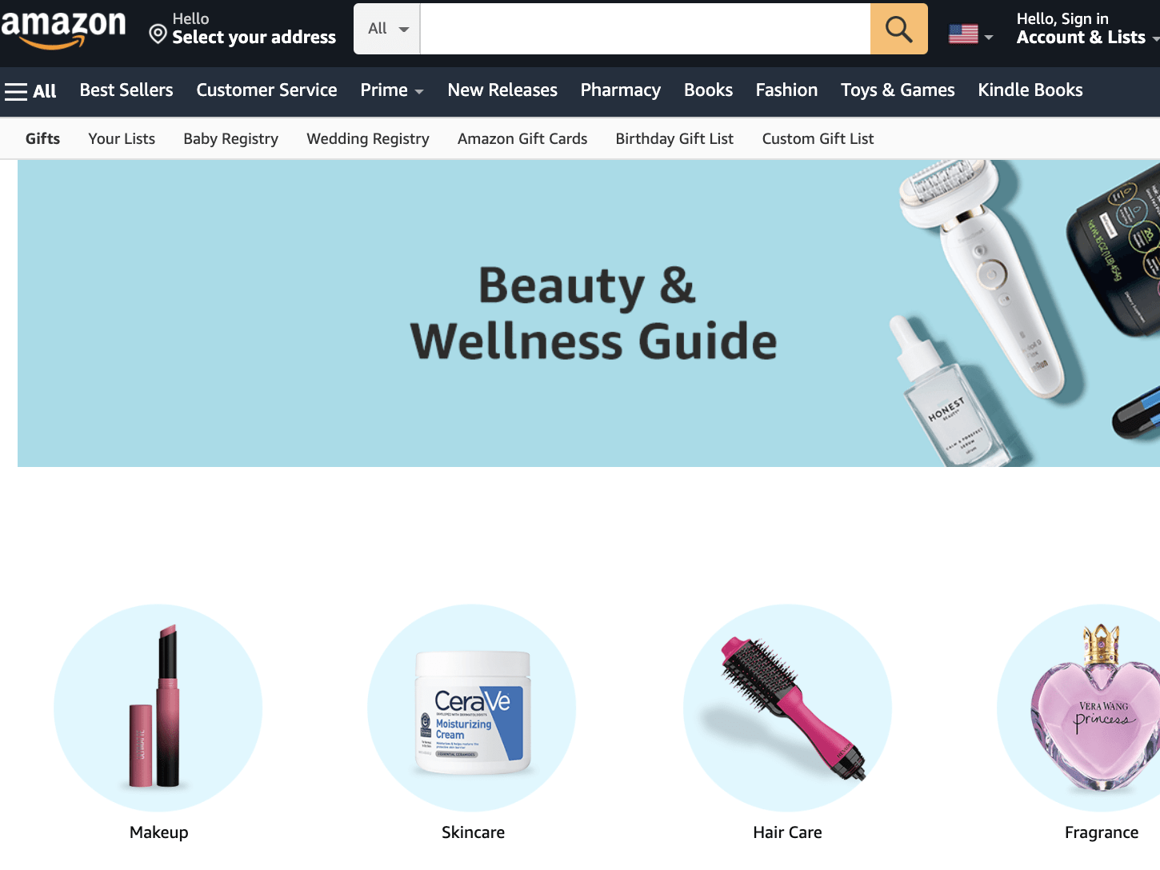Visit the Kindle Books link
This screenshot has height=870, width=1160.
click(x=1030, y=90)
